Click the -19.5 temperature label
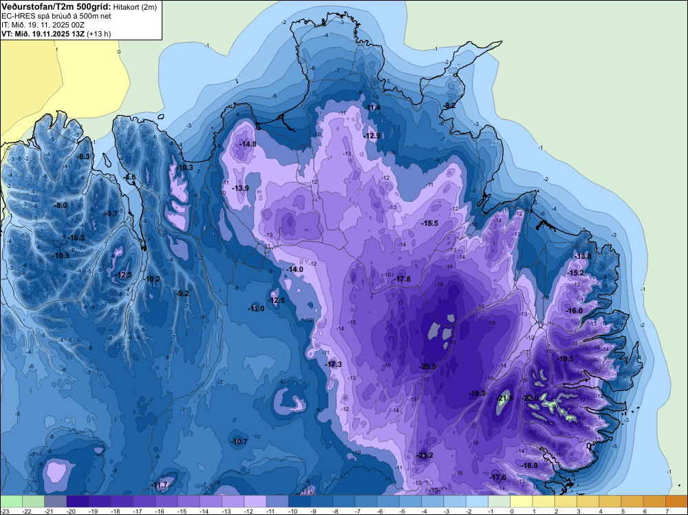Screen dimensions: 688x515 point(565,359)
